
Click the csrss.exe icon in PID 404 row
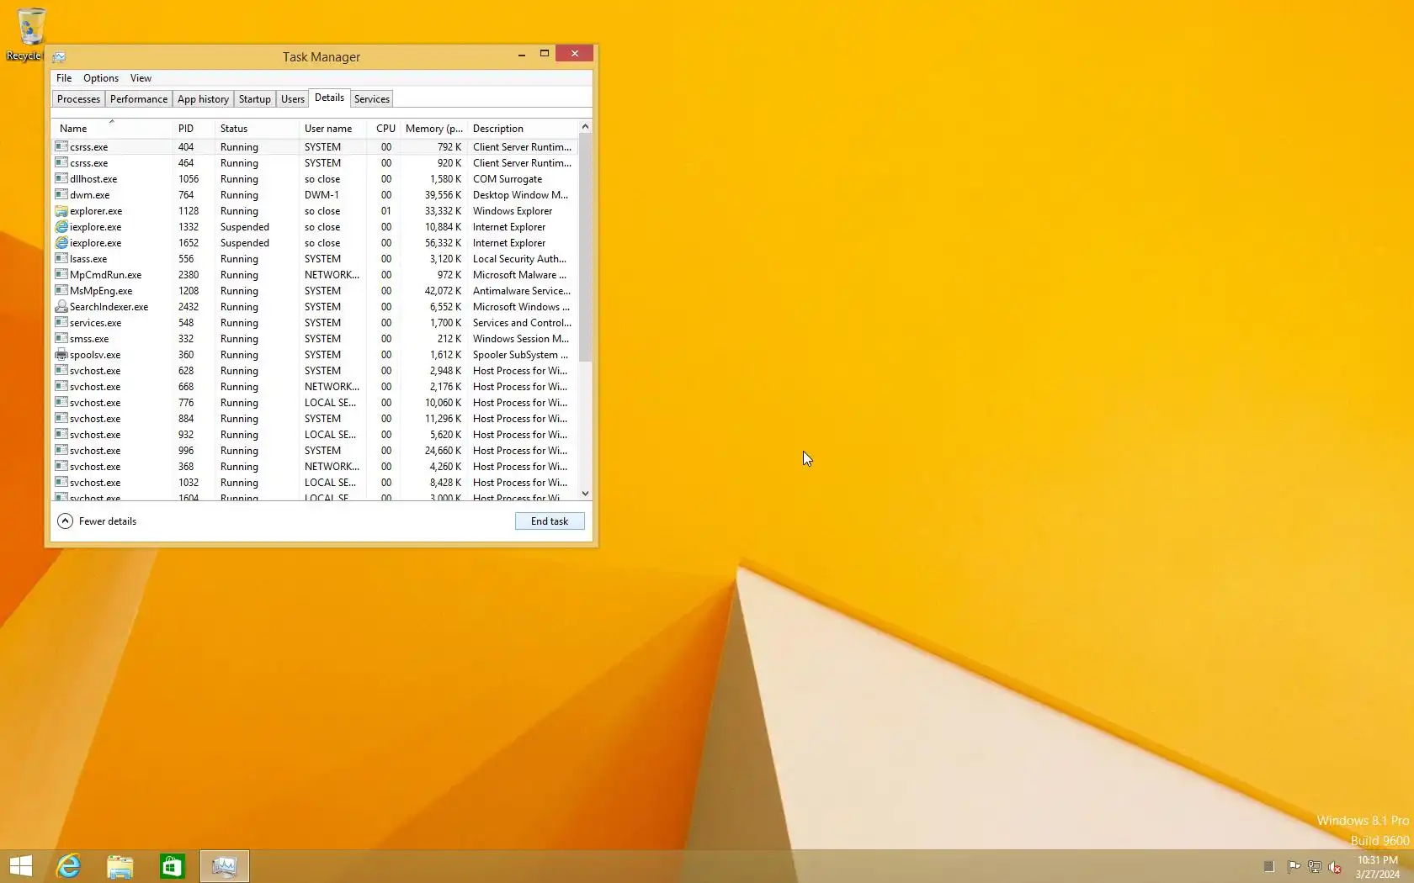[x=61, y=146]
